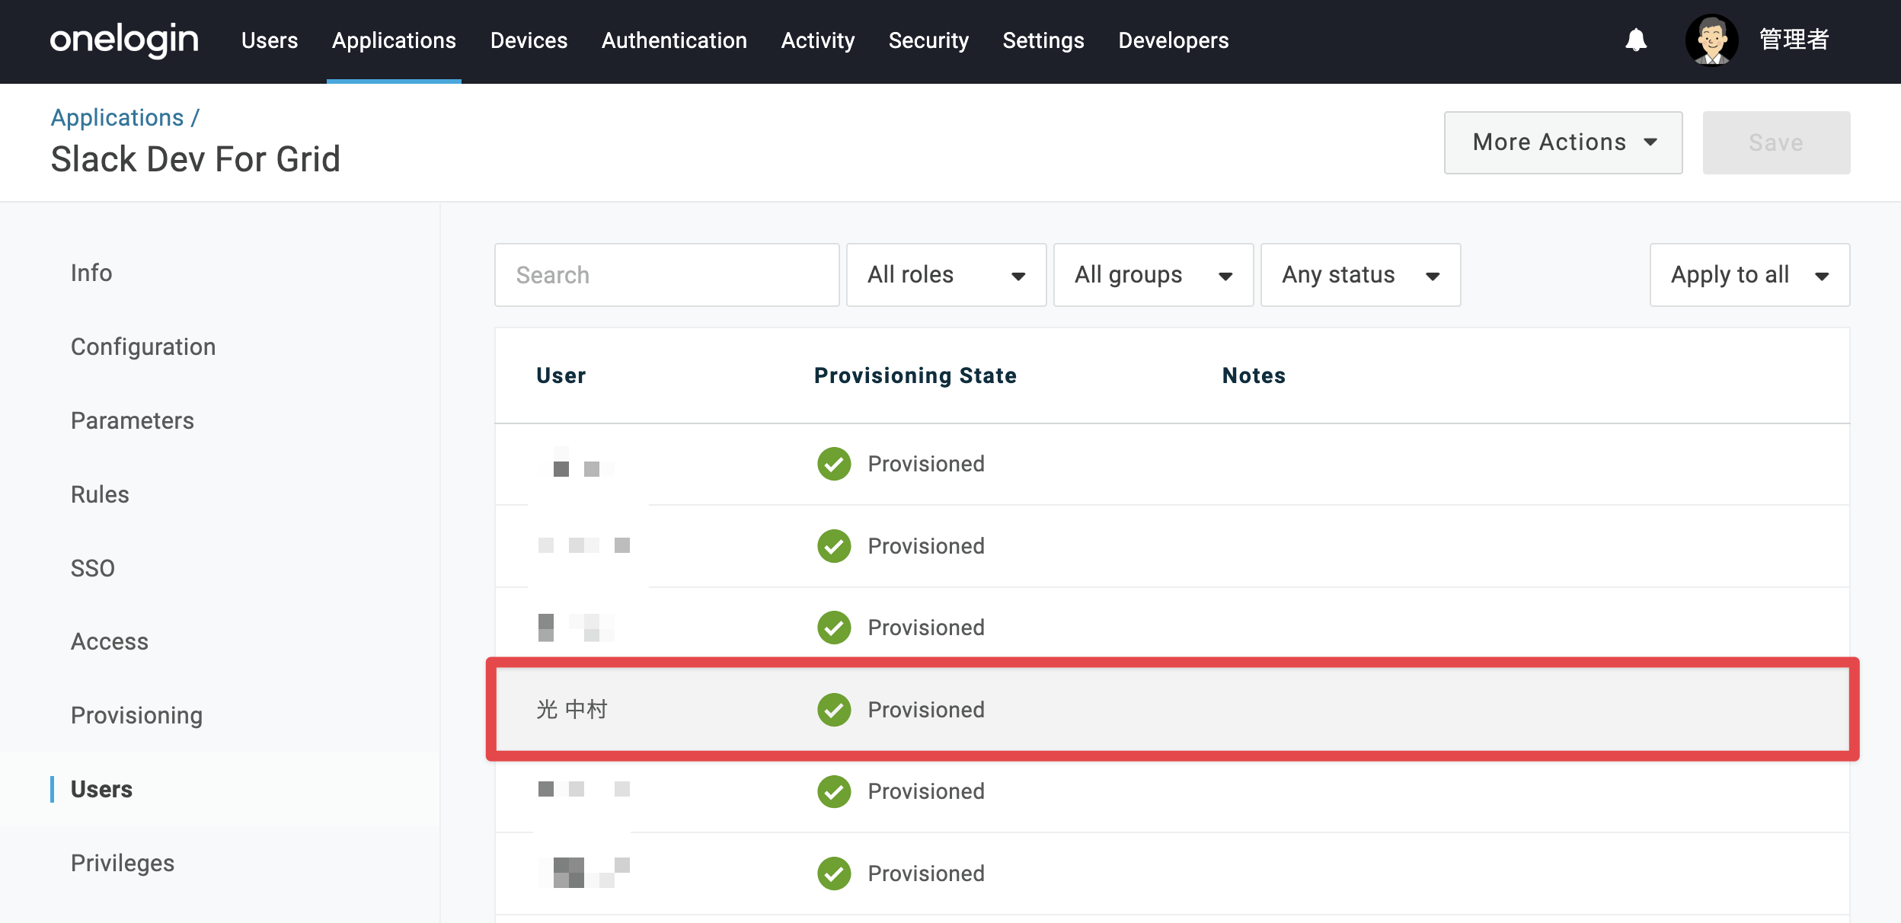Open the Provisioning tab
The image size is (1901, 923).
(x=137, y=716)
